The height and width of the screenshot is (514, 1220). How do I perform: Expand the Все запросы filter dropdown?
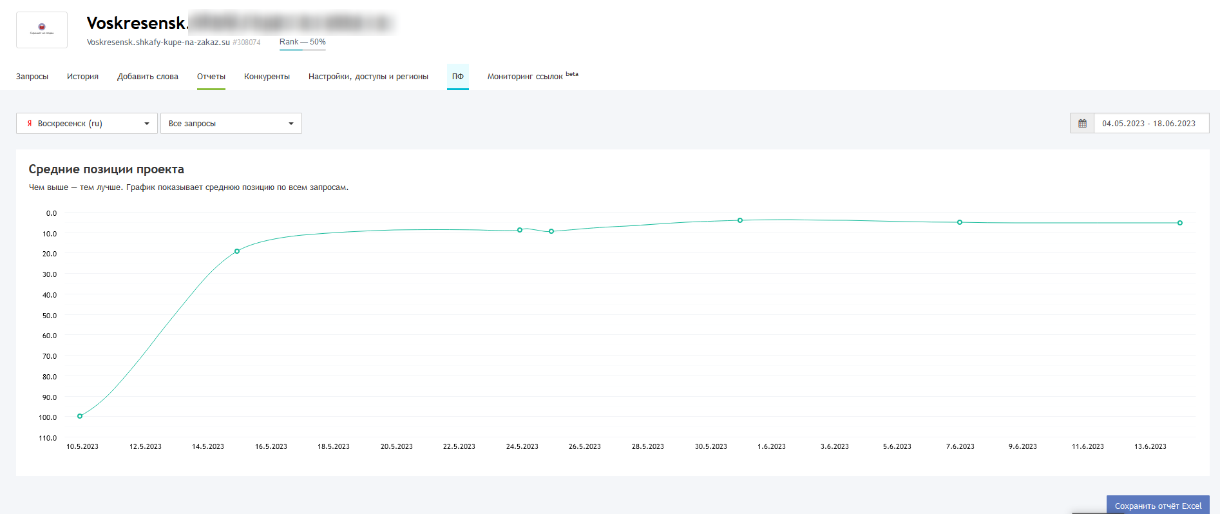click(x=231, y=123)
